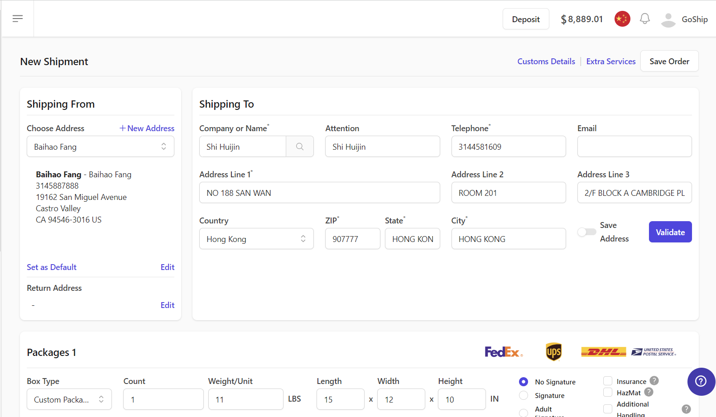Click the Deposit button
Image resolution: width=716 pixels, height=417 pixels.
pos(526,19)
